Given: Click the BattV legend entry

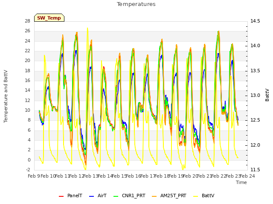Looking at the screenshot, I should (204, 196).
